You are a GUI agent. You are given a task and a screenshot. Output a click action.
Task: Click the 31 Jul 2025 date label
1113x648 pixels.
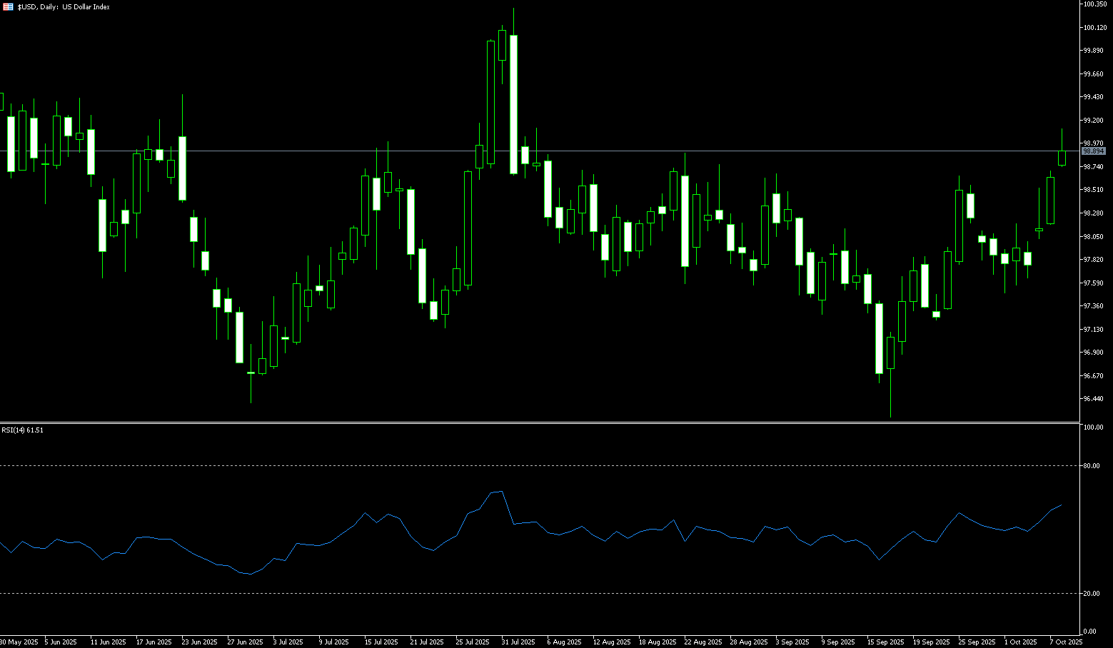[x=518, y=642]
